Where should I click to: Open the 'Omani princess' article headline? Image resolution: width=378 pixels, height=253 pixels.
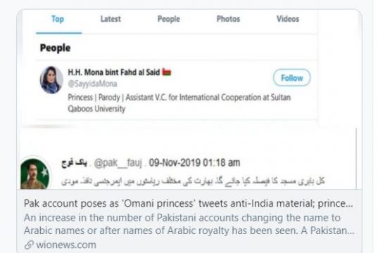pos(189,204)
